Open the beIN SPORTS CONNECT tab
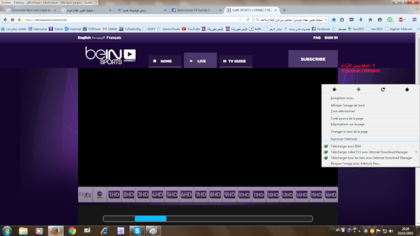Image resolution: width=420 pixels, height=236 pixels. click(251, 10)
